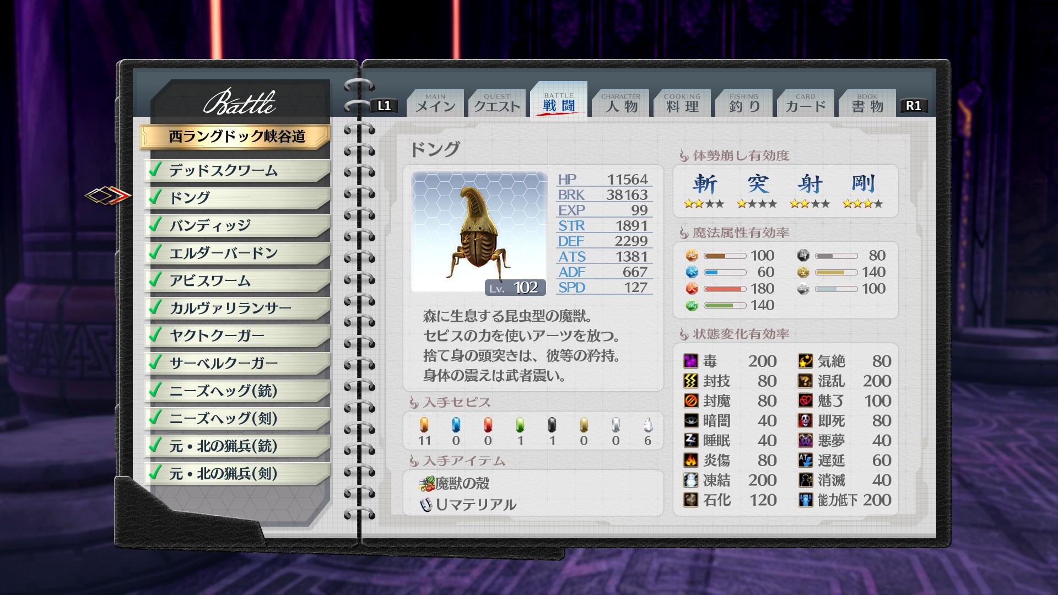
Task: Click the fire element 180 gauge bar
Action: pyautogui.click(x=725, y=289)
